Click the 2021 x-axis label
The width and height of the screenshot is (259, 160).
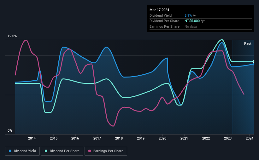tap(184, 138)
